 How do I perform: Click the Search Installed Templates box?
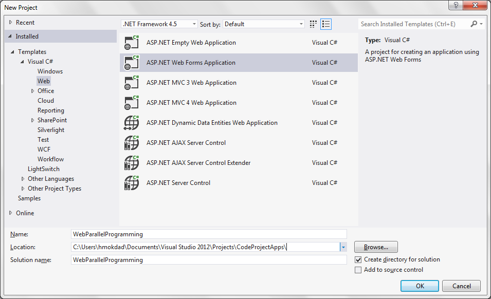pos(414,24)
